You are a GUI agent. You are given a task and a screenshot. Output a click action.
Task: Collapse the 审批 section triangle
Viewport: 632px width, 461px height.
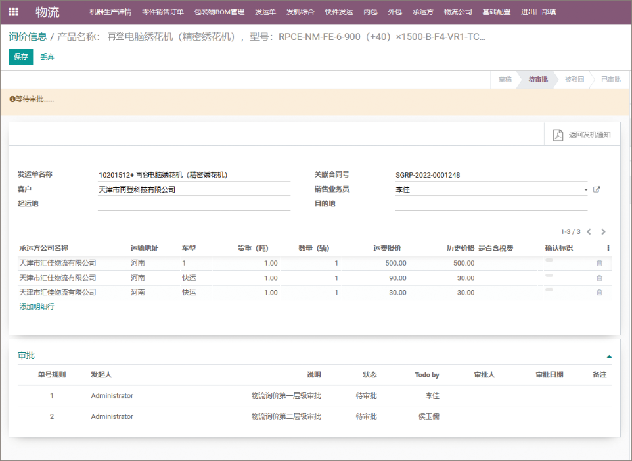point(609,356)
